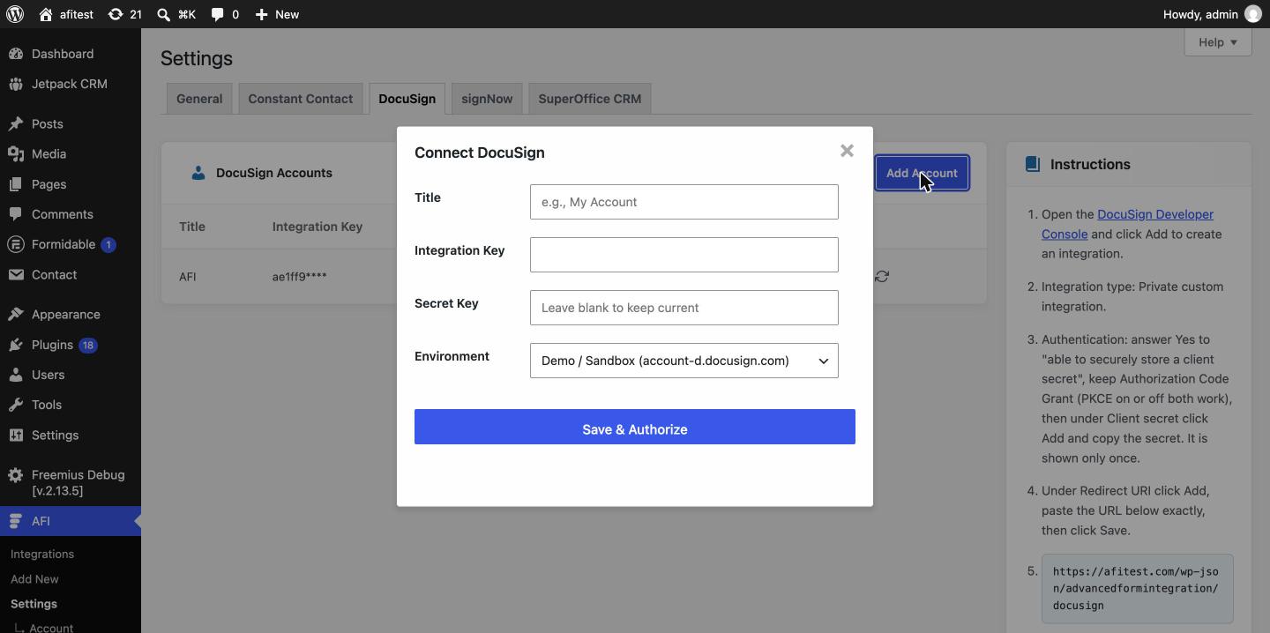The width and height of the screenshot is (1270, 633).
Task: Switch to the Constant Contact tab
Action: pos(300,99)
